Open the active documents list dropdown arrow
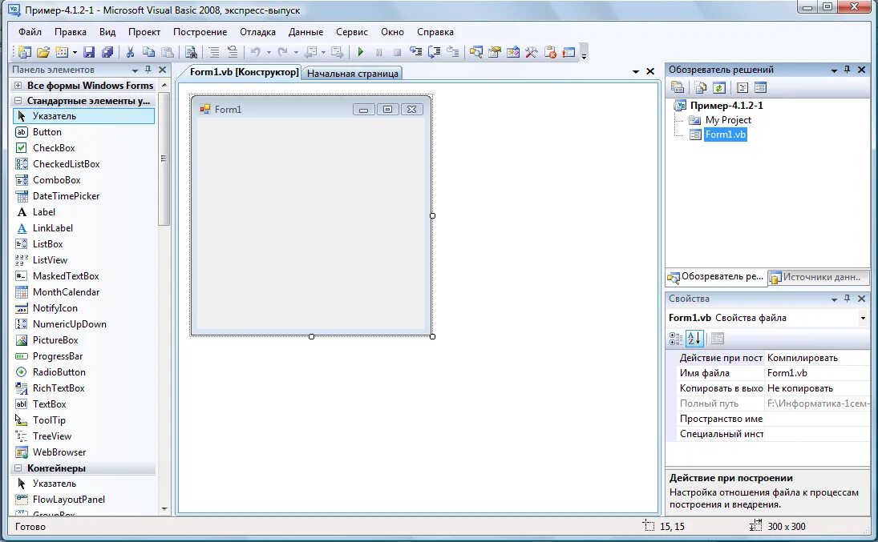Image resolution: width=878 pixels, height=542 pixels. coord(636,71)
